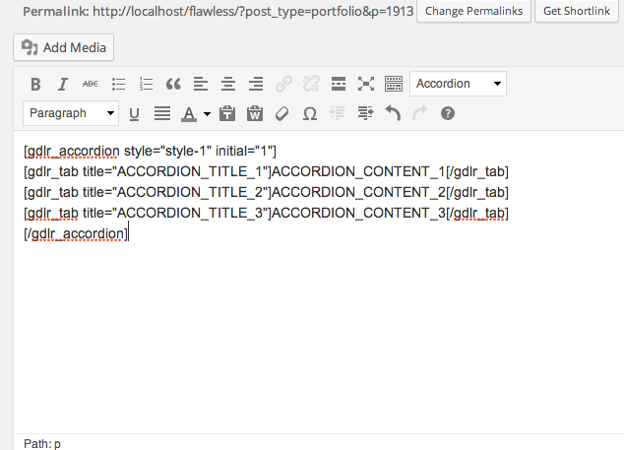
Task: Click inside the editor text area
Action: (x=315, y=325)
